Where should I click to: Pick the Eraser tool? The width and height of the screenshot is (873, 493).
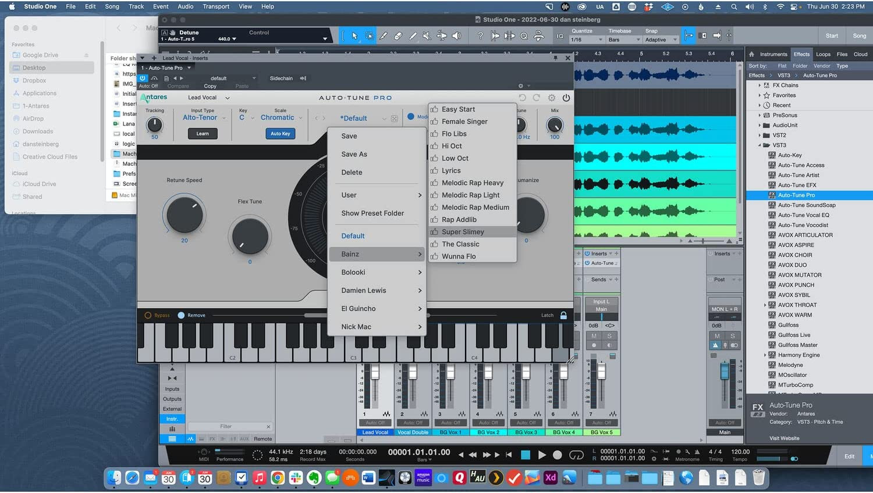coord(398,36)
